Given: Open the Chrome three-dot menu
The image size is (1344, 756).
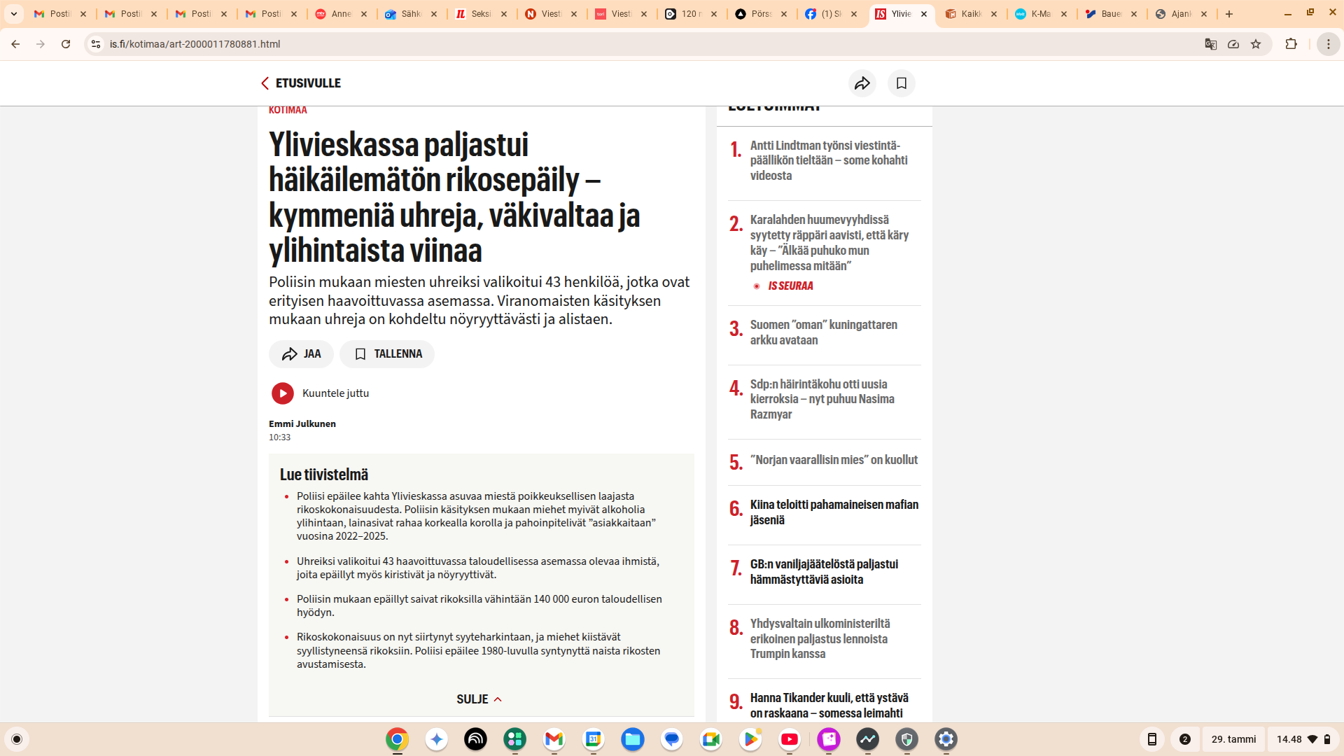Looking at the screenshot, I should point(1329,44).
